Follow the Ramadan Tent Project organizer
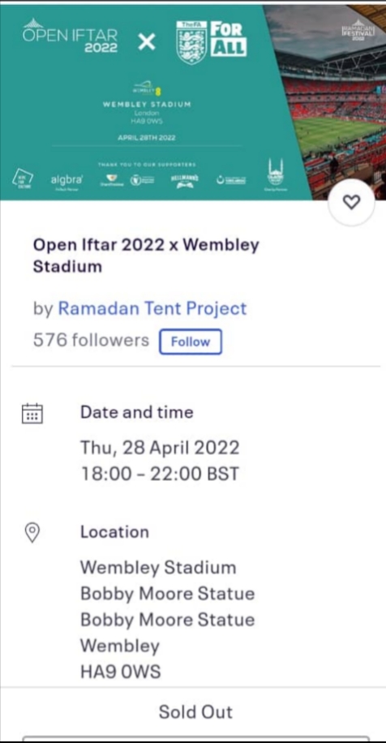Image resolution: width=386 pixels, height=743 pixels. 191,341
